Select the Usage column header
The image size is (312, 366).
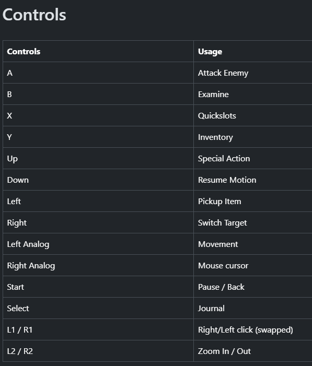(x=253, y=51)
